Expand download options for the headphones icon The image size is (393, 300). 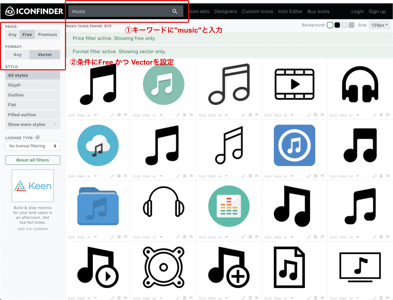(357, 115)
